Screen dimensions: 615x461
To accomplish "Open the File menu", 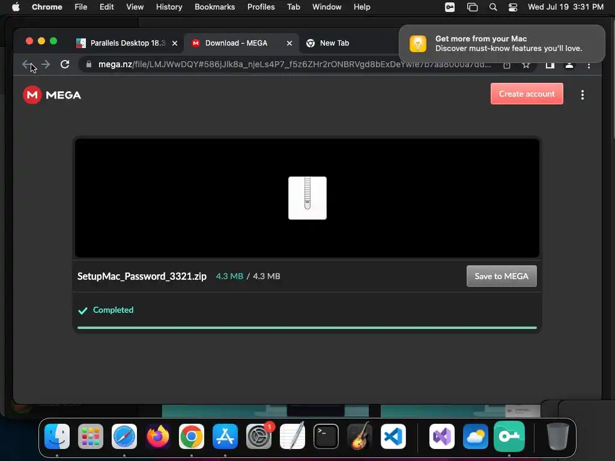I will pyautogui.click(x=81, y=7).
